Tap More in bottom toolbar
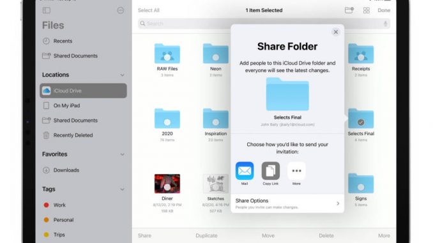 tap(384, 235)
